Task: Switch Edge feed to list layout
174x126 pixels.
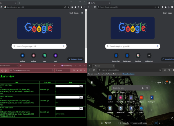Action: 159,123
